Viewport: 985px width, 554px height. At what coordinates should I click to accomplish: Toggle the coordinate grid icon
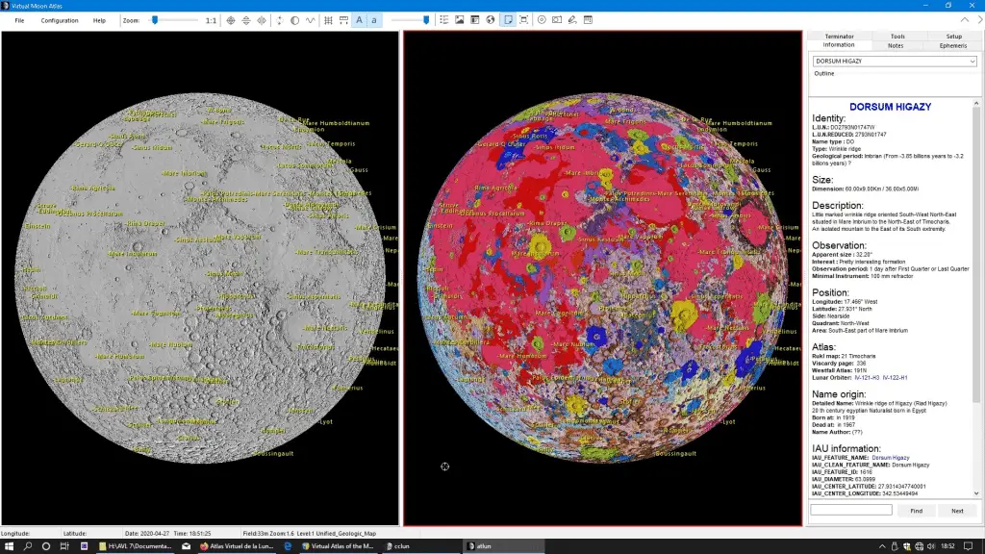pos(328,20)
